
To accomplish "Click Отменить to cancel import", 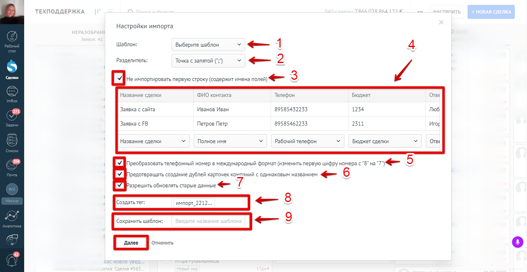I will pos(163,243).
